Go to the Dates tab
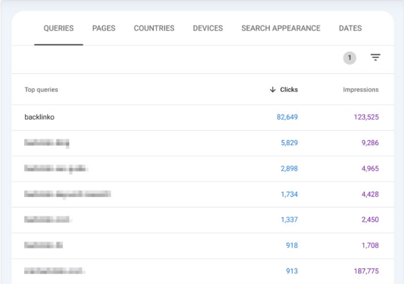This screenshot has height=284, width=404. click(x=350, y=28)
